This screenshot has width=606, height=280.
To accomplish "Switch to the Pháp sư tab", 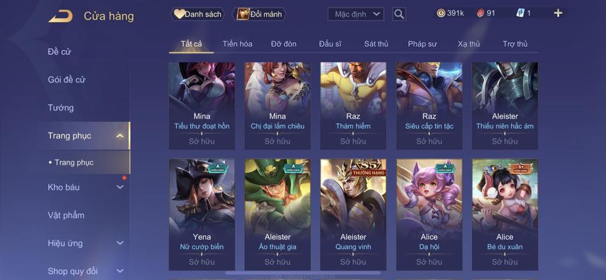I will pos(422,44).
